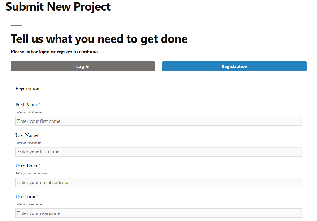Click the required asterisk beside User Email
The width and height of the screenshot is (317, 221).
[40, 165]
